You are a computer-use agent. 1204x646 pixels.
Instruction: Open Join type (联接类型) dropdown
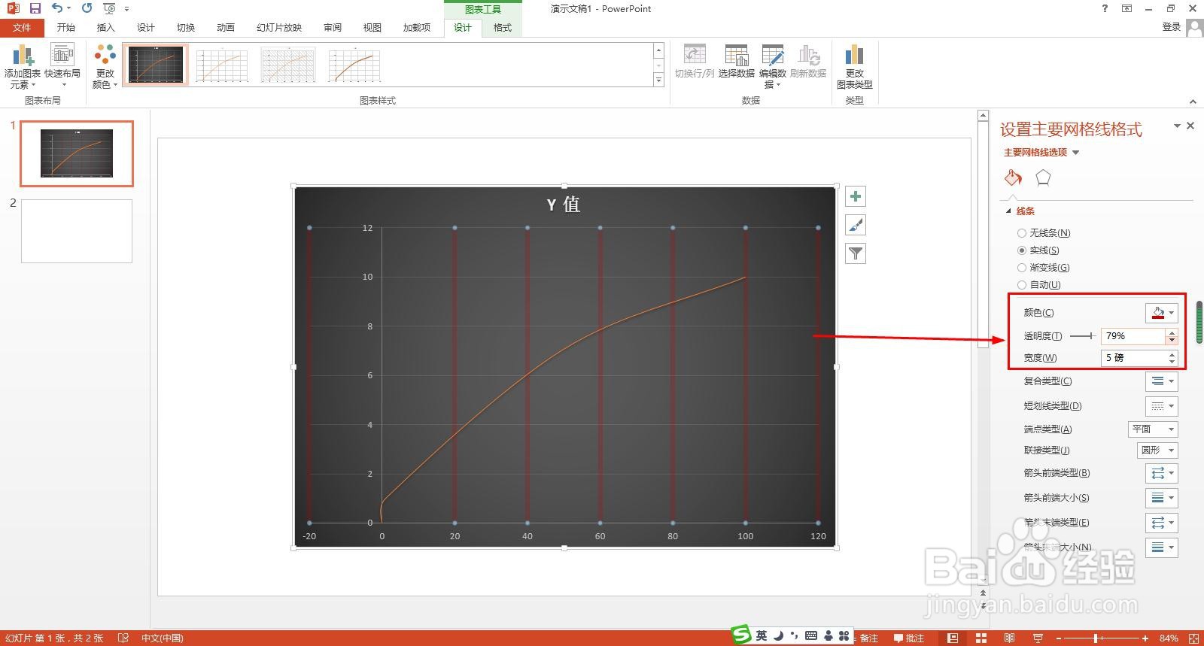(1157, 450)
